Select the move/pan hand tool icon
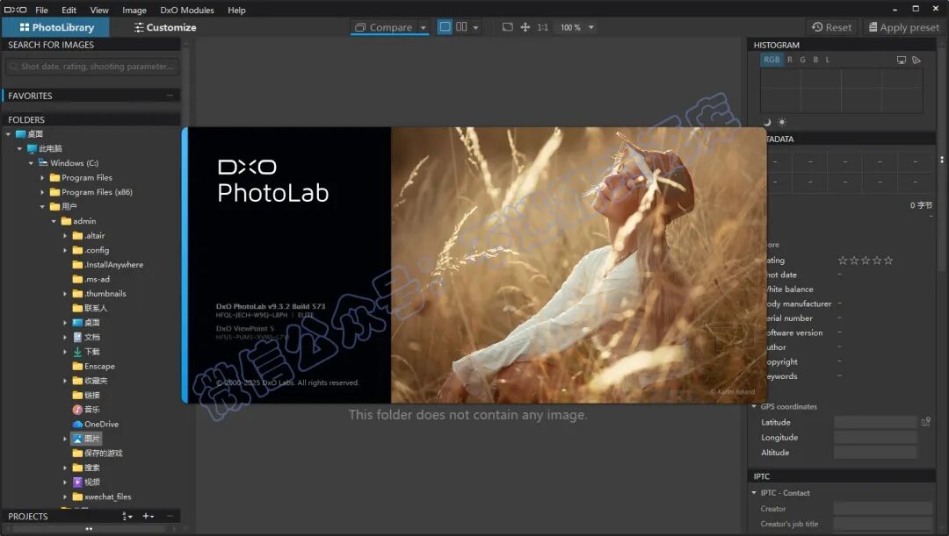The width and height of the screenshot is (949, 536). [525, 27]
